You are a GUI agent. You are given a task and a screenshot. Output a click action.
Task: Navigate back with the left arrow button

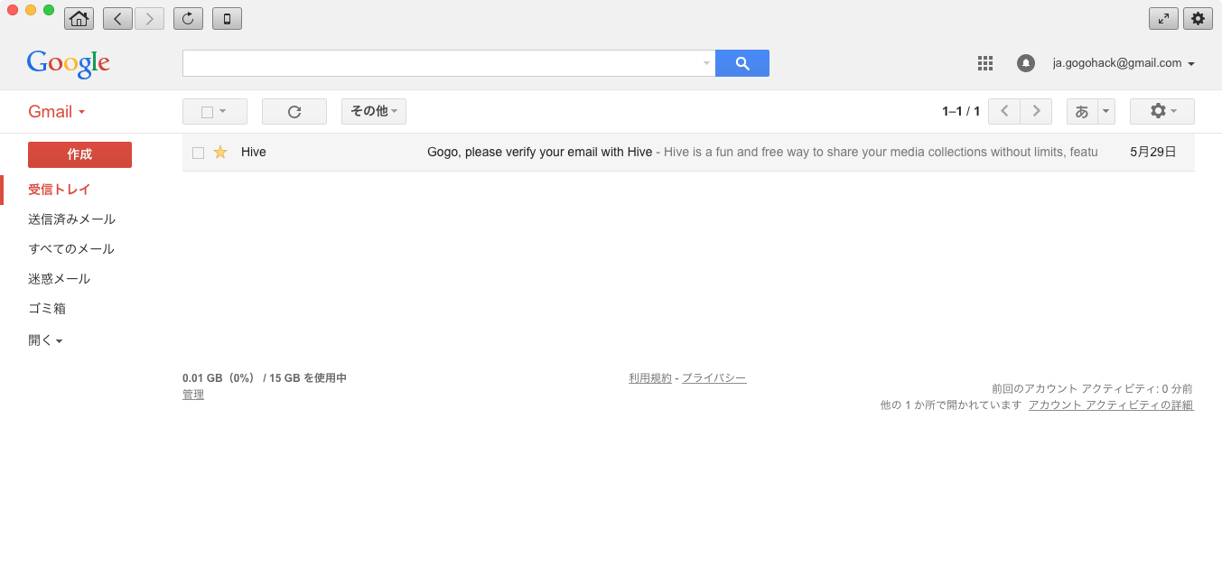point(117,18)
